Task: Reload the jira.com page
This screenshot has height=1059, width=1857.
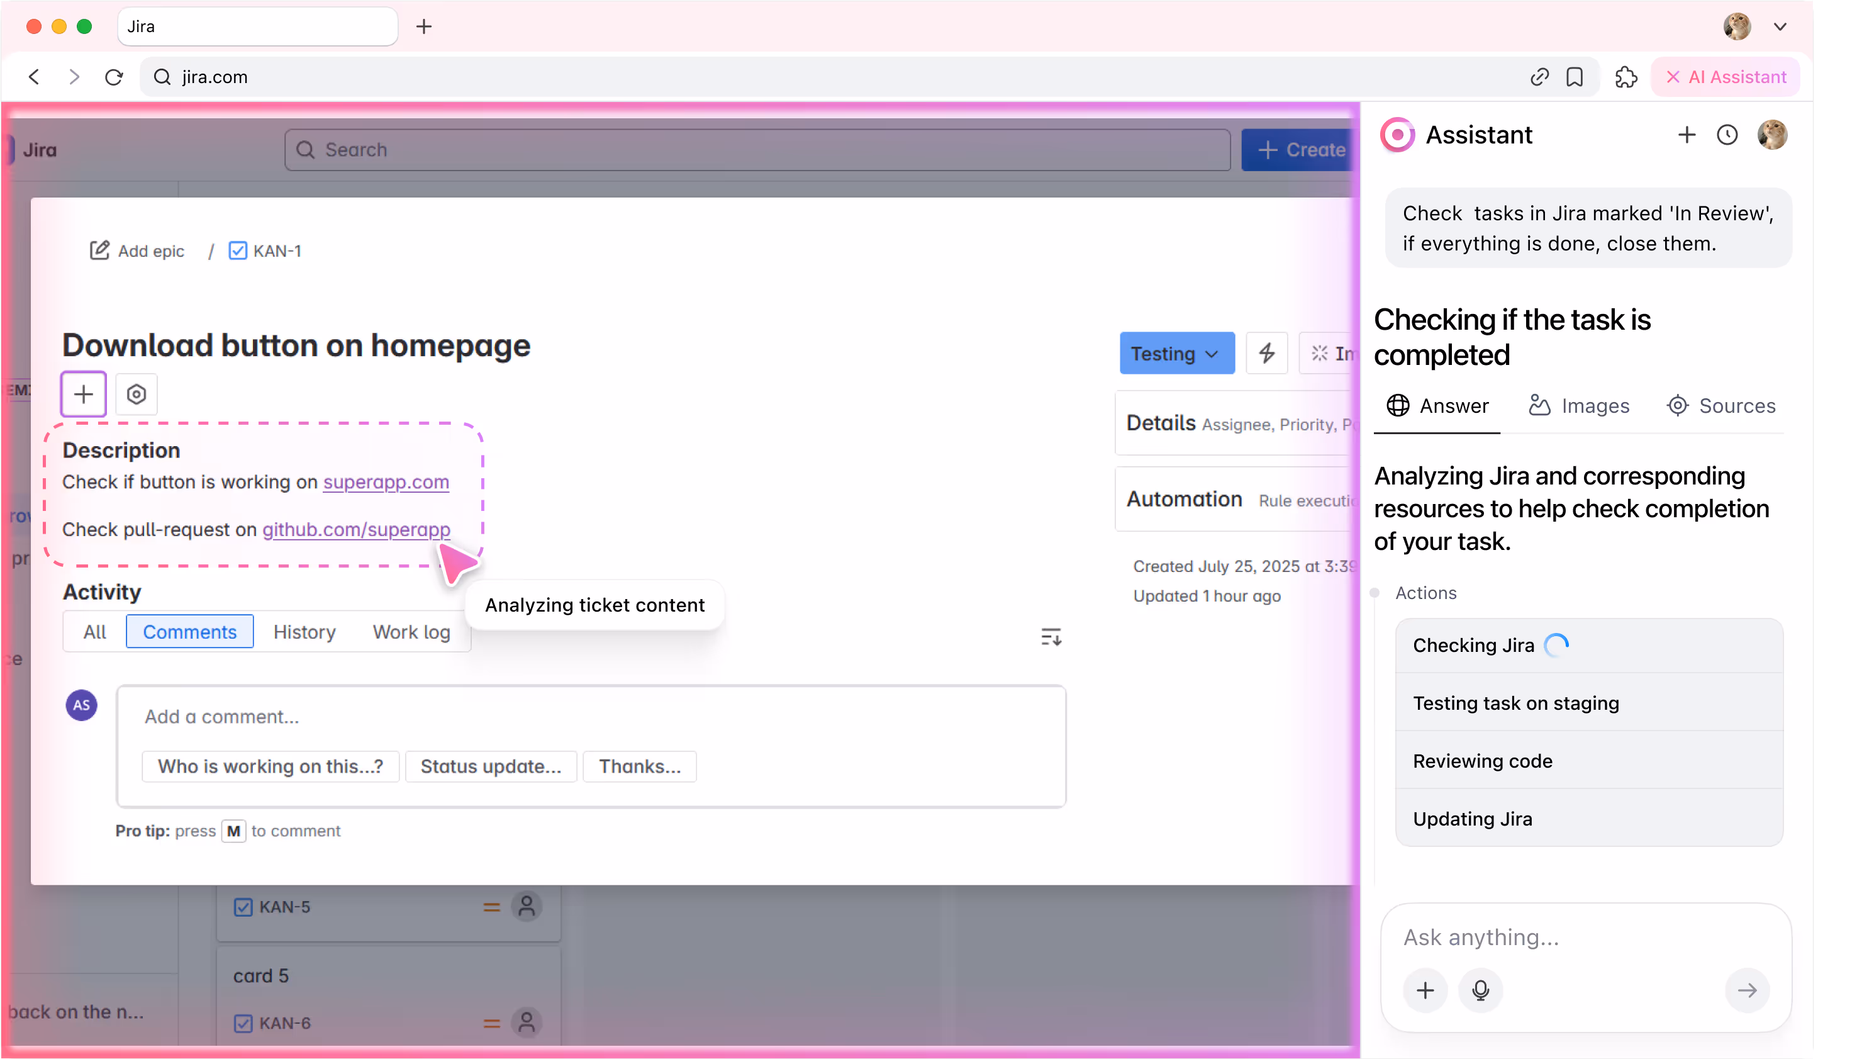Action: click(x=114, y=76)
